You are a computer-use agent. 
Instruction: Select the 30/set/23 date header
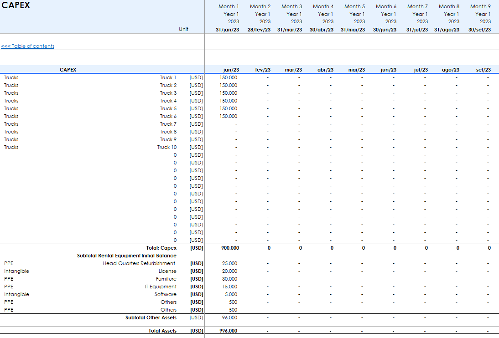pos(479,30)
